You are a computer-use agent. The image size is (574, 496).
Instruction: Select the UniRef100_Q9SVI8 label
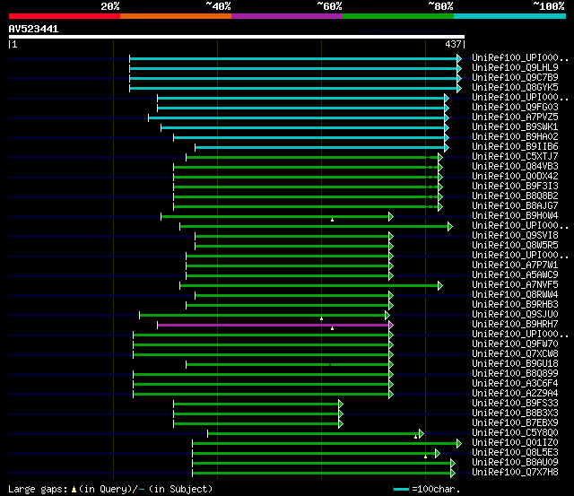[x=515, y=236]
